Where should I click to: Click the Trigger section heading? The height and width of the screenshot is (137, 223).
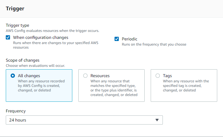[15, 9]
